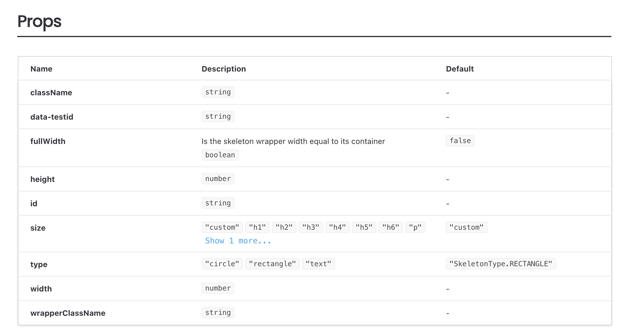The width and height of the screenshot is (622, 333).
Task: Select the "h2" size option badge
Action: click(284, 227)
